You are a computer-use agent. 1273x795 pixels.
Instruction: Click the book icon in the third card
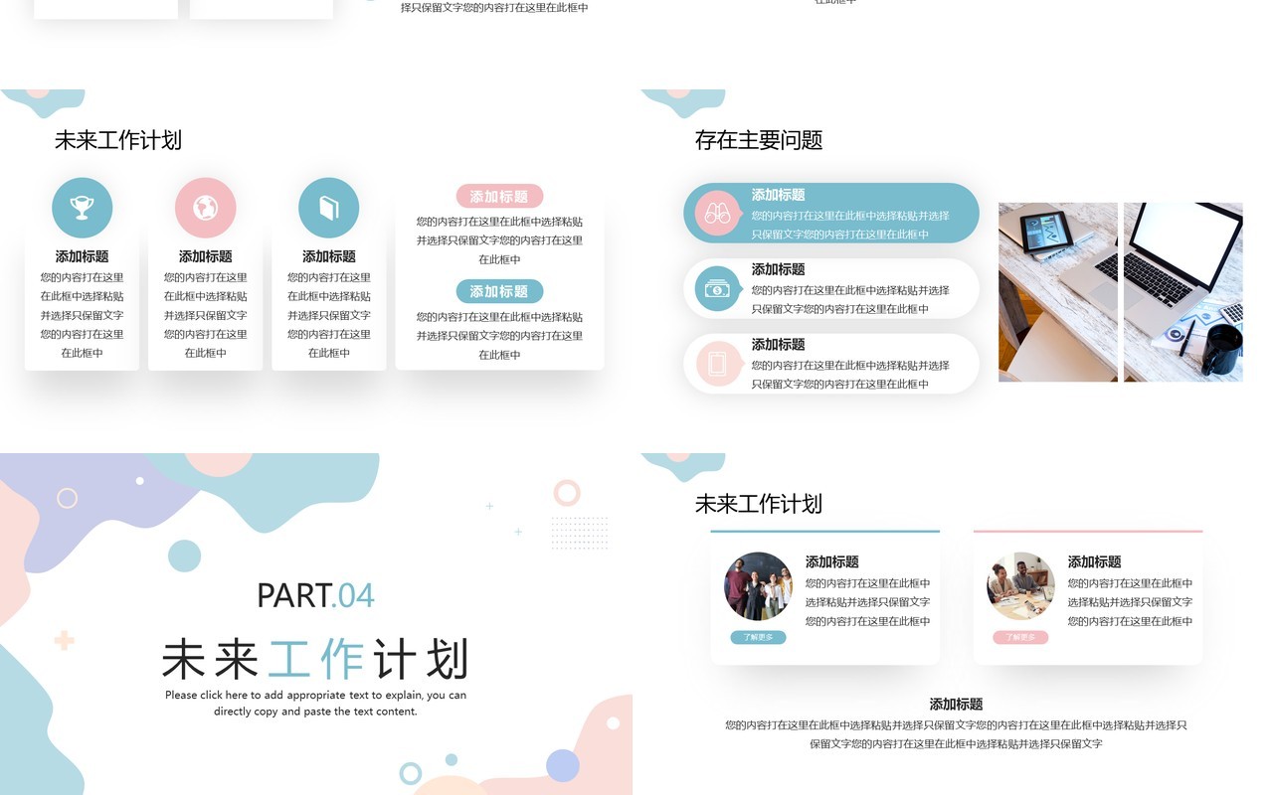328,208
